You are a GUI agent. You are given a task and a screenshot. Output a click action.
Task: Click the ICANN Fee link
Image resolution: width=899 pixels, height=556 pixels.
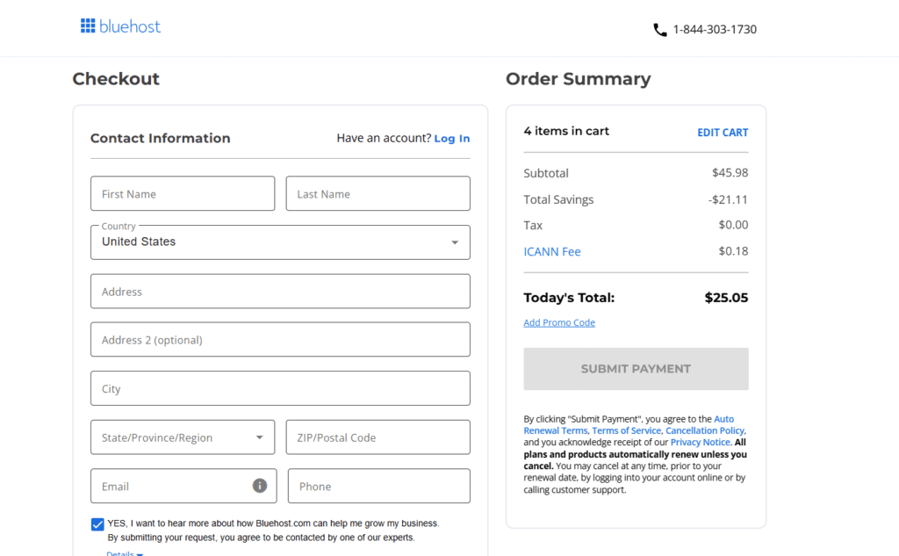tap(551, 251)
